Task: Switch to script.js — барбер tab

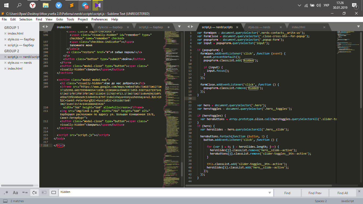Action: 151,27
